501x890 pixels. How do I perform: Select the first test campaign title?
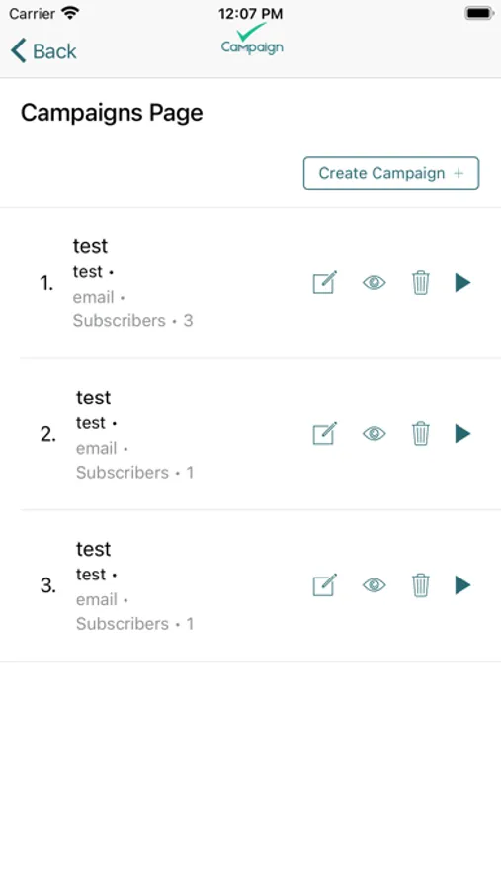[90, 246]
